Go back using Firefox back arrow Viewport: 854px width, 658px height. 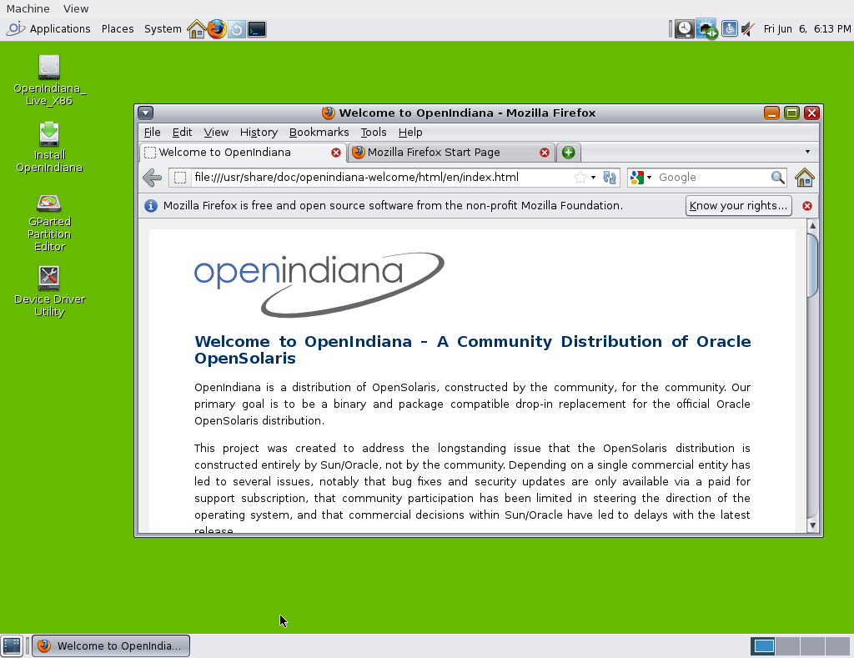tap(152, 178)
